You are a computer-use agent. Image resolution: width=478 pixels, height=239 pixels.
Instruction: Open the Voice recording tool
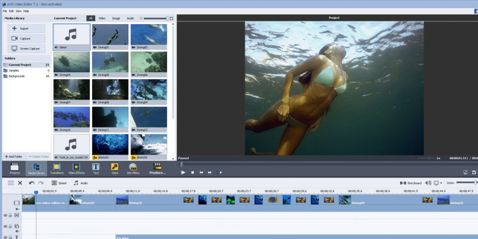(115, 169)
